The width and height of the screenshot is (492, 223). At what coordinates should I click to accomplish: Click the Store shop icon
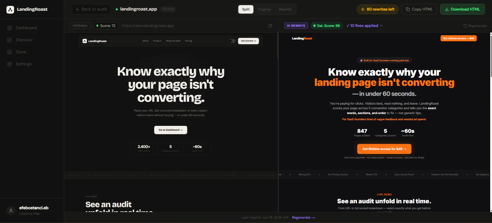(9, 52)
